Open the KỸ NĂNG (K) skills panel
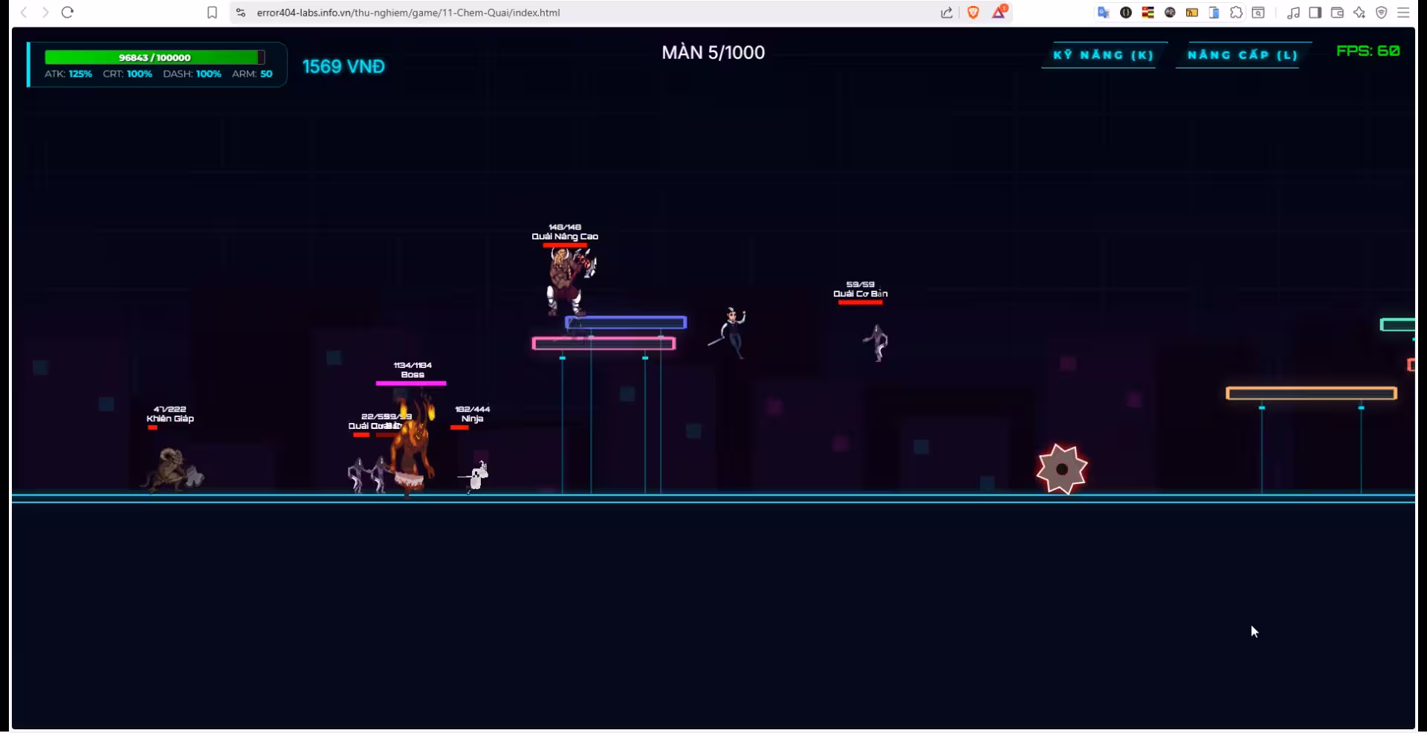The width and height of the screenshot is (1427, 733). point(1103,55)
